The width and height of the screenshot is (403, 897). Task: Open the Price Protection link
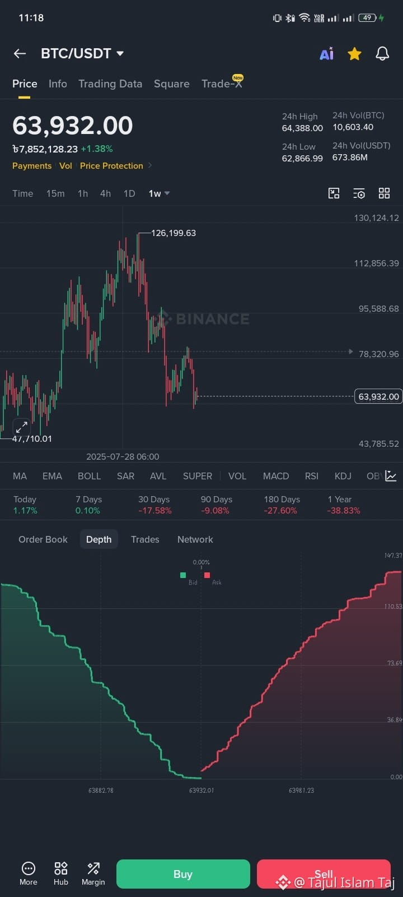point(111,166)
